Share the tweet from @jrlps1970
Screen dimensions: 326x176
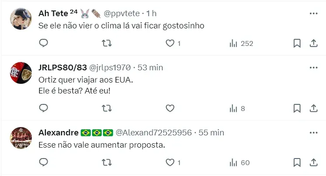[x=313, y=108]
